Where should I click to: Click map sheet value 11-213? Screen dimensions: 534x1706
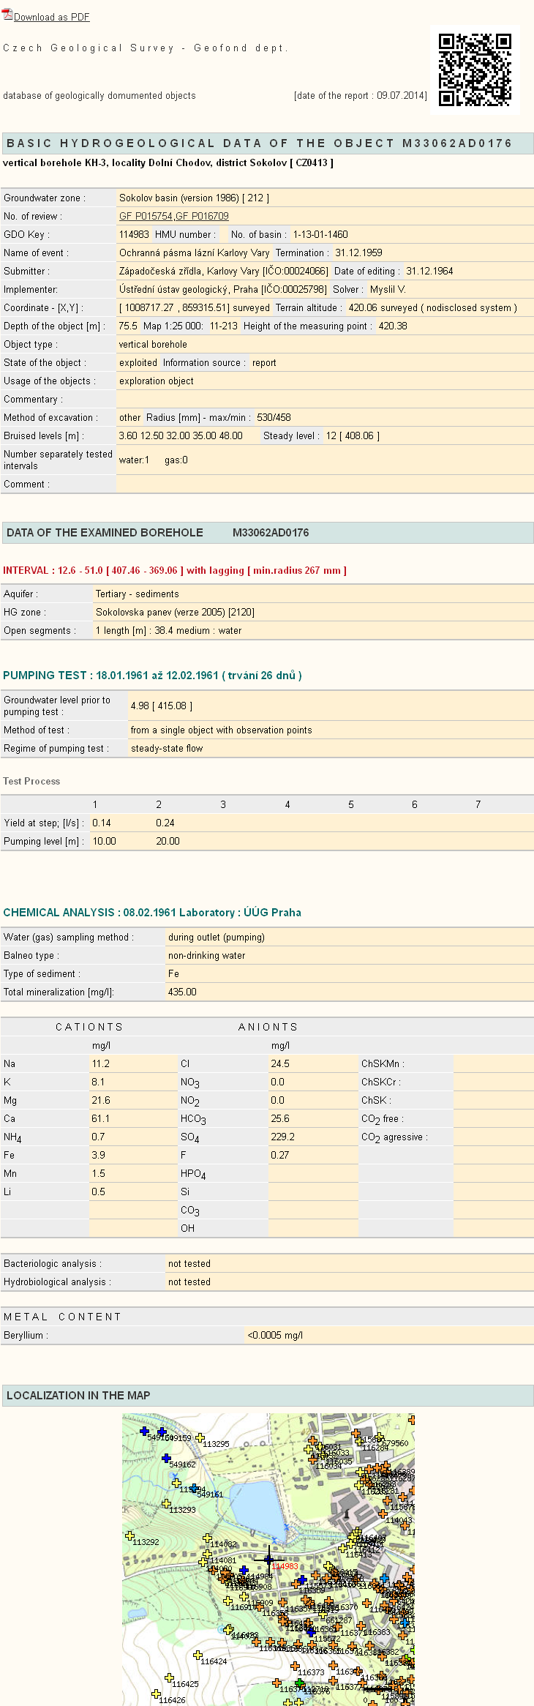(224, 326)
